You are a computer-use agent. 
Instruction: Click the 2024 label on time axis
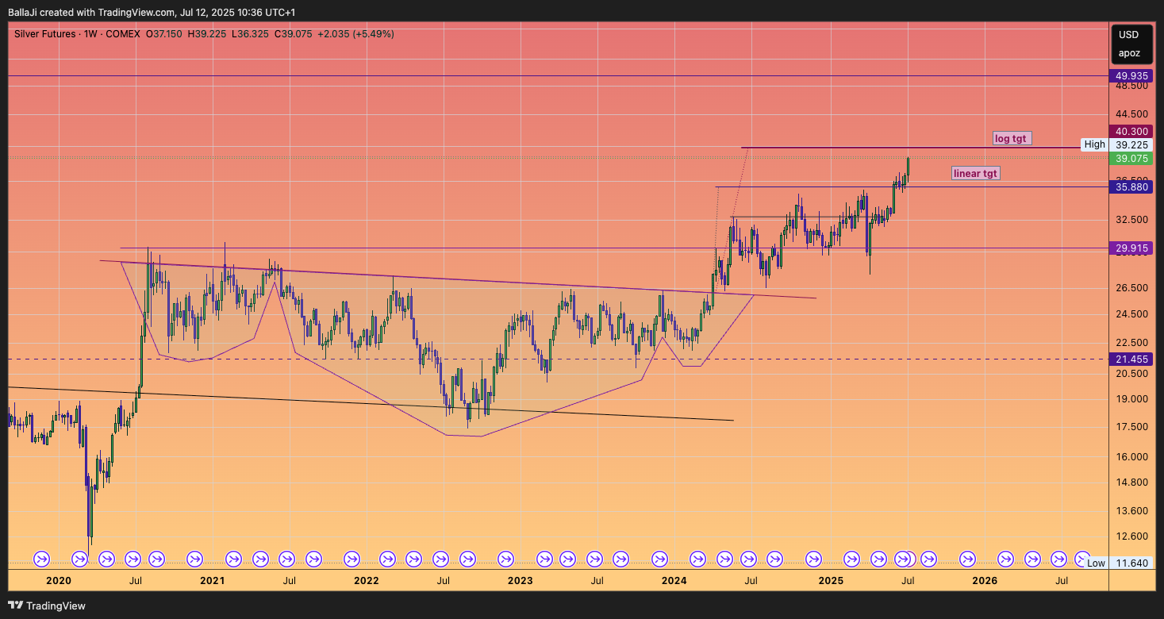click(x=674, y=581)
